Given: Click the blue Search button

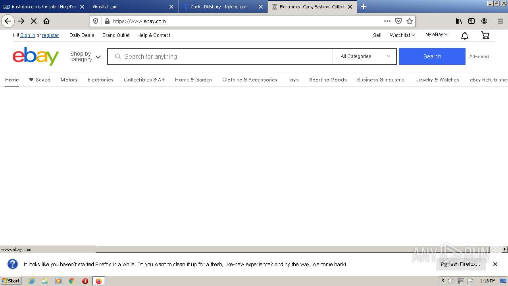Looking at the screenshot, I should (x=432, y=56).
